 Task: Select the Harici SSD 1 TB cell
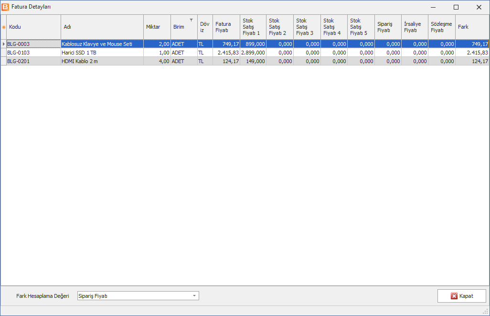coord(102,53)
